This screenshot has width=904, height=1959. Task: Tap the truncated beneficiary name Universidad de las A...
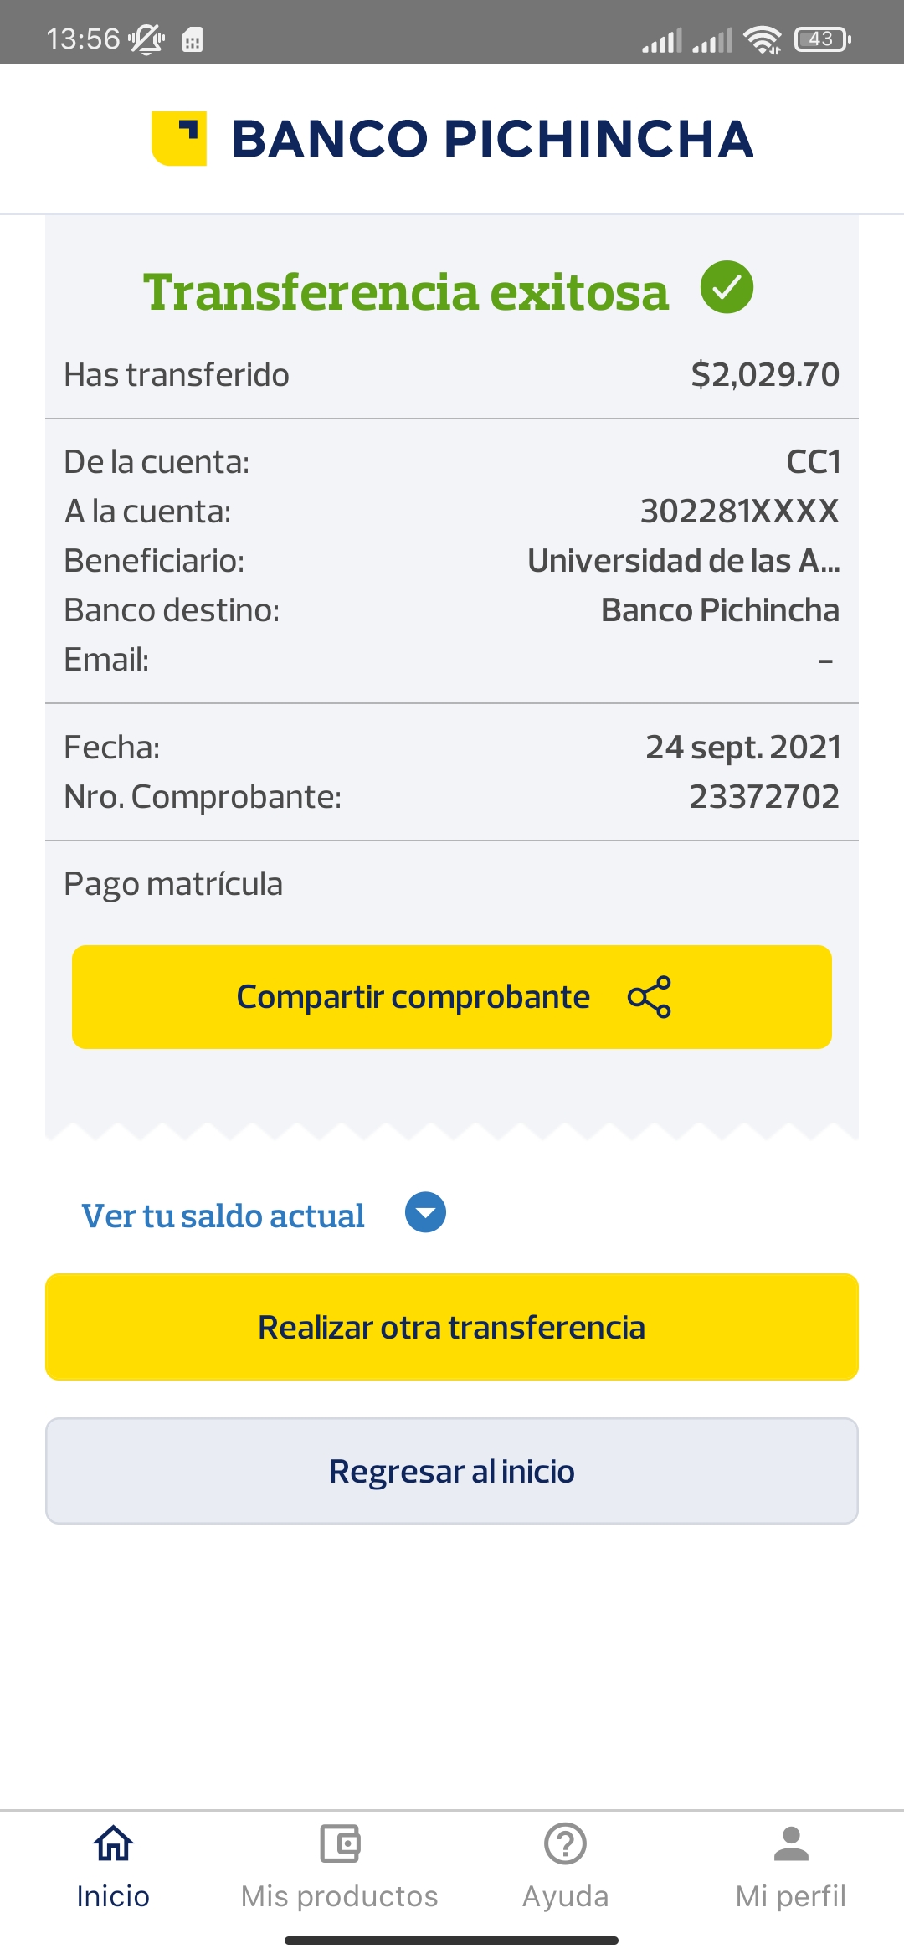pyautogui.click(x=683, y=561)
